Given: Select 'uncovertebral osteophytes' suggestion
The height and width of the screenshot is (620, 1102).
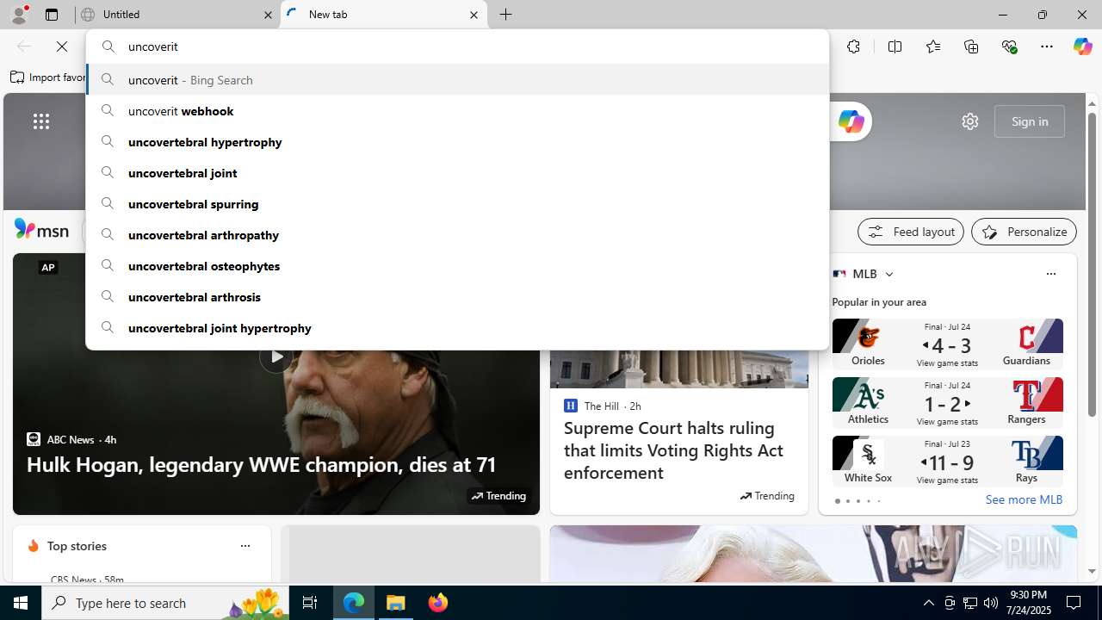Looking at the screenshot, I should click(458, 265).
